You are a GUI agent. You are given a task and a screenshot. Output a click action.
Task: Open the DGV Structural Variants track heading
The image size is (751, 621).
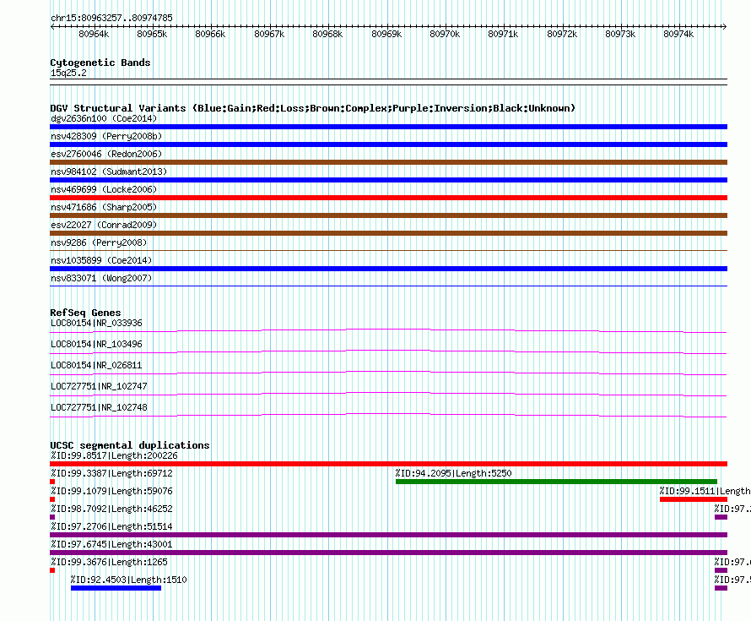click(x=313, y=108)
